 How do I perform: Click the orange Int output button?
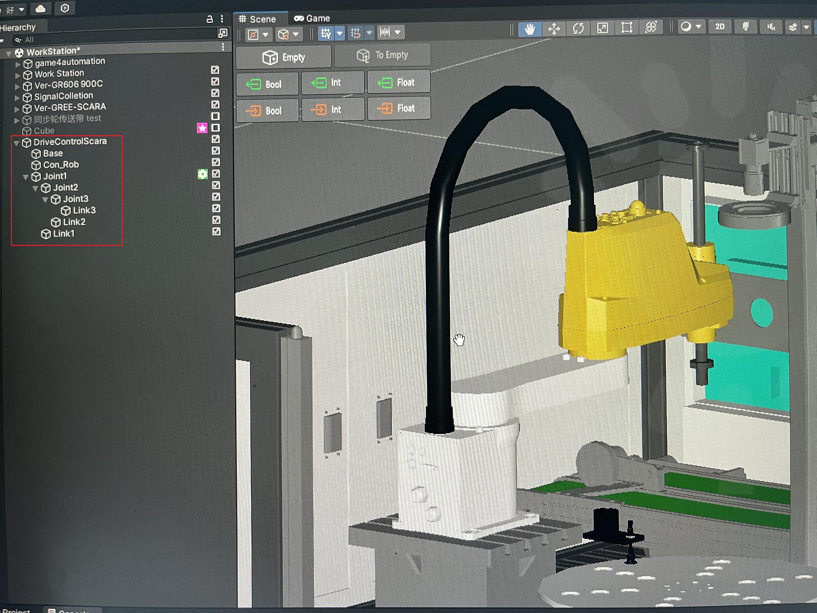click(x=333, y=110)
